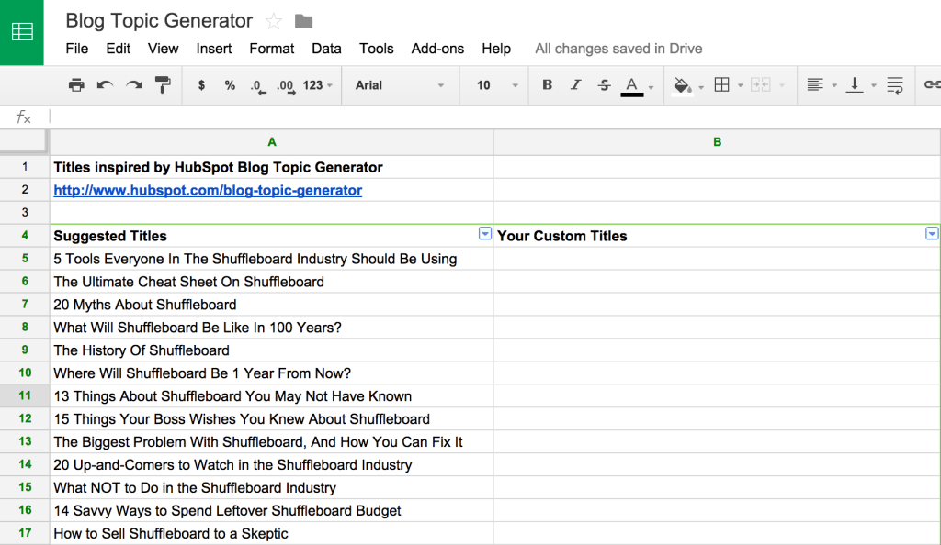Viewport: 941px width, 545px height.
Task: Decrease decimal places
Action: pyautogui.click(x=258, y=87)
